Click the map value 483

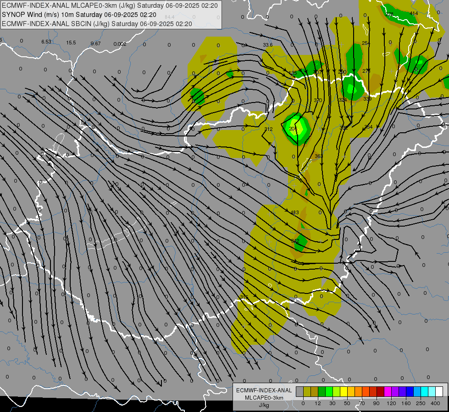294,212
